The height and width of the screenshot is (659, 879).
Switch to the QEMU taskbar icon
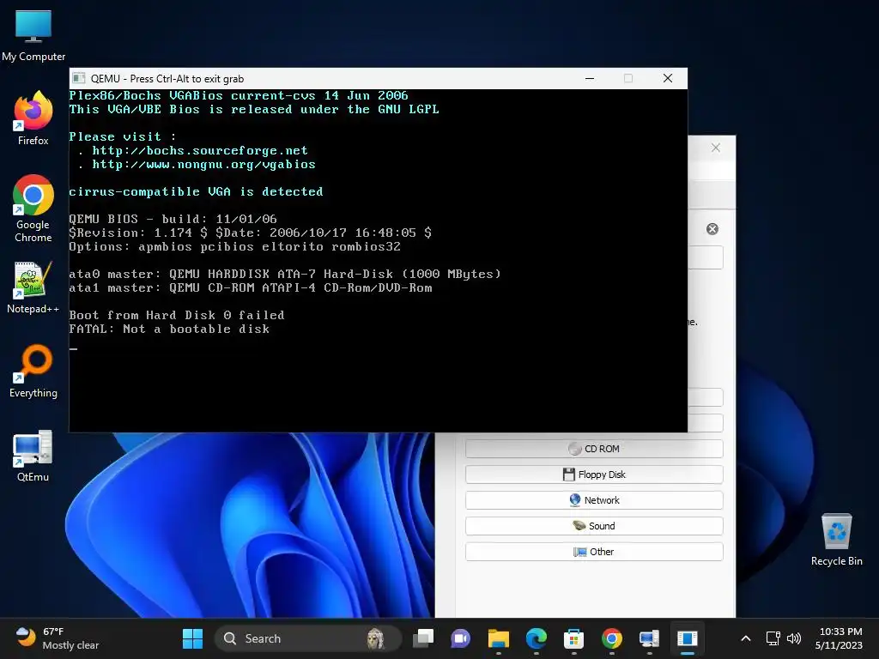click(688, 638)
